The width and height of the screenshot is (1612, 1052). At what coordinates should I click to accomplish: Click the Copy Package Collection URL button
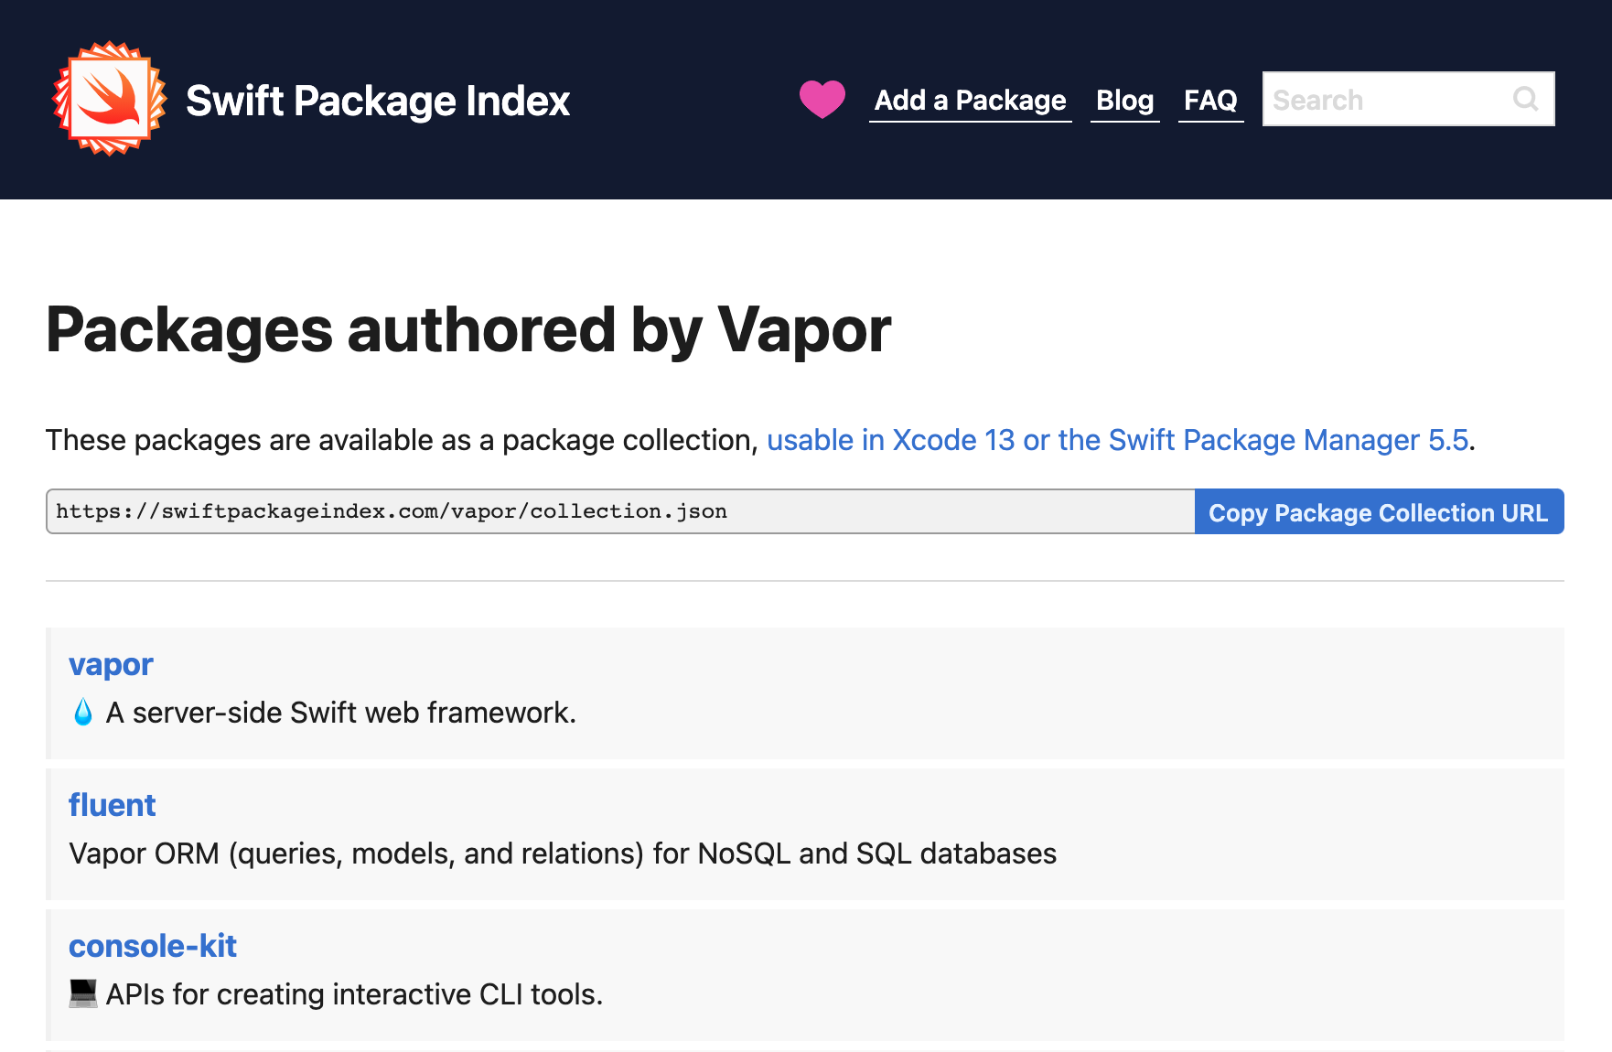1379,512
